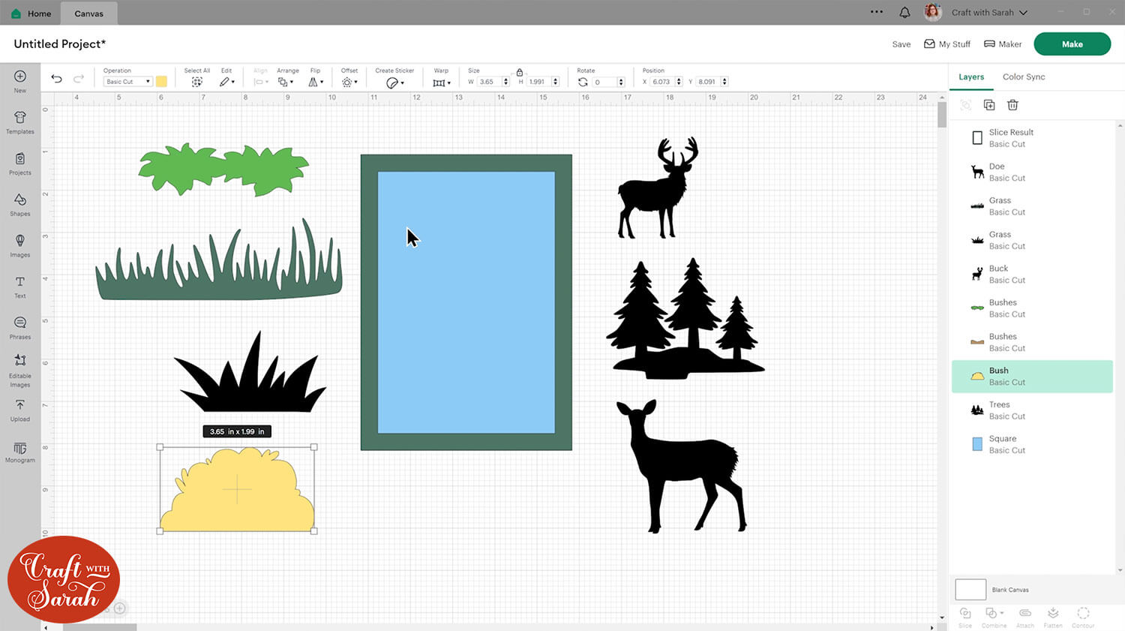The image size is (1125, 631).
Task: Open the Images library panel
Action: (20, 245)
